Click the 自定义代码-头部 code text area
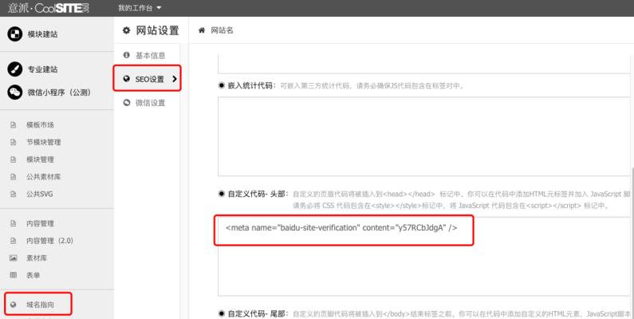 coord(424,256)
